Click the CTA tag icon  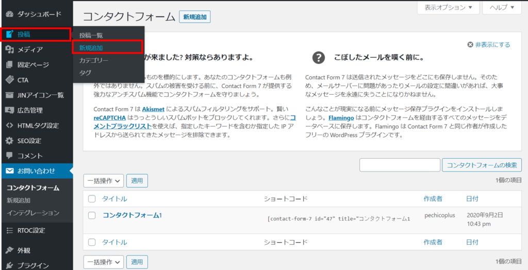pyautogui.click(x=9, y=80)
